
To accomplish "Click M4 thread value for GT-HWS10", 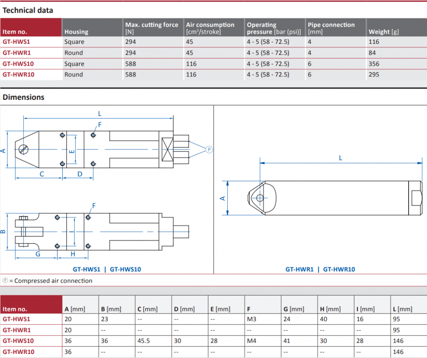I will click(x=252, y=341).
